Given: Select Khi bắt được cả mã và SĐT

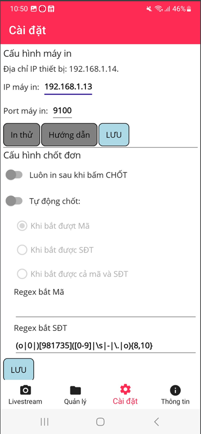Looking at the screenshot, I should tap(22, 274).
